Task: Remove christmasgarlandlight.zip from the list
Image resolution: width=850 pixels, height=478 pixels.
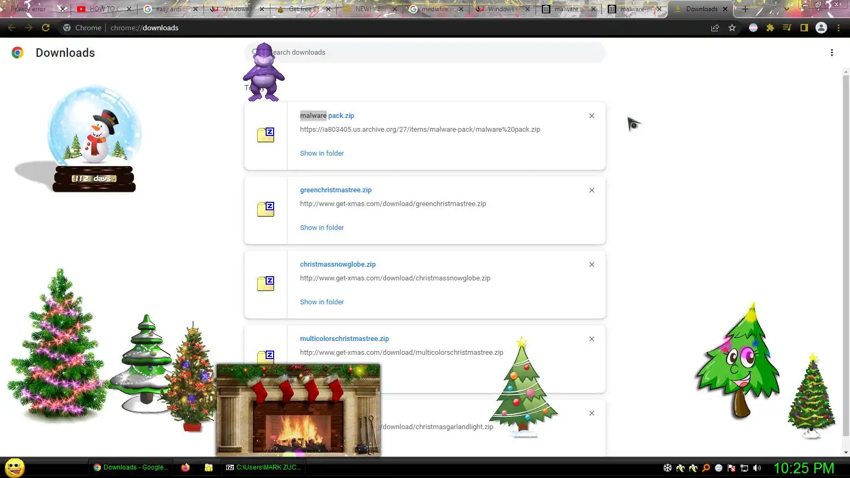Action: coord(591,413)
